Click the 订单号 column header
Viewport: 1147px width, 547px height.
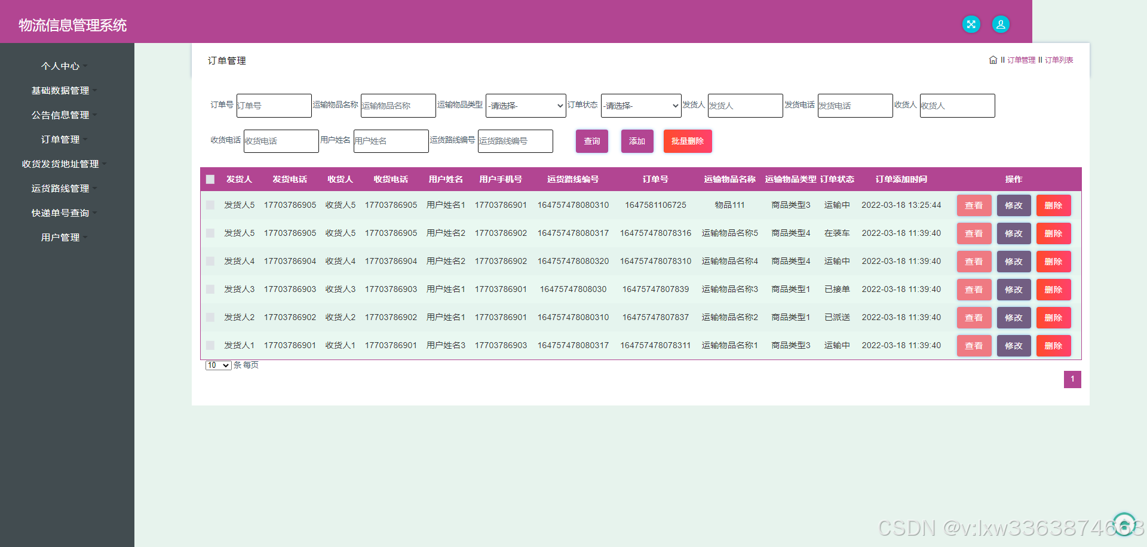[x=655, y=179]
